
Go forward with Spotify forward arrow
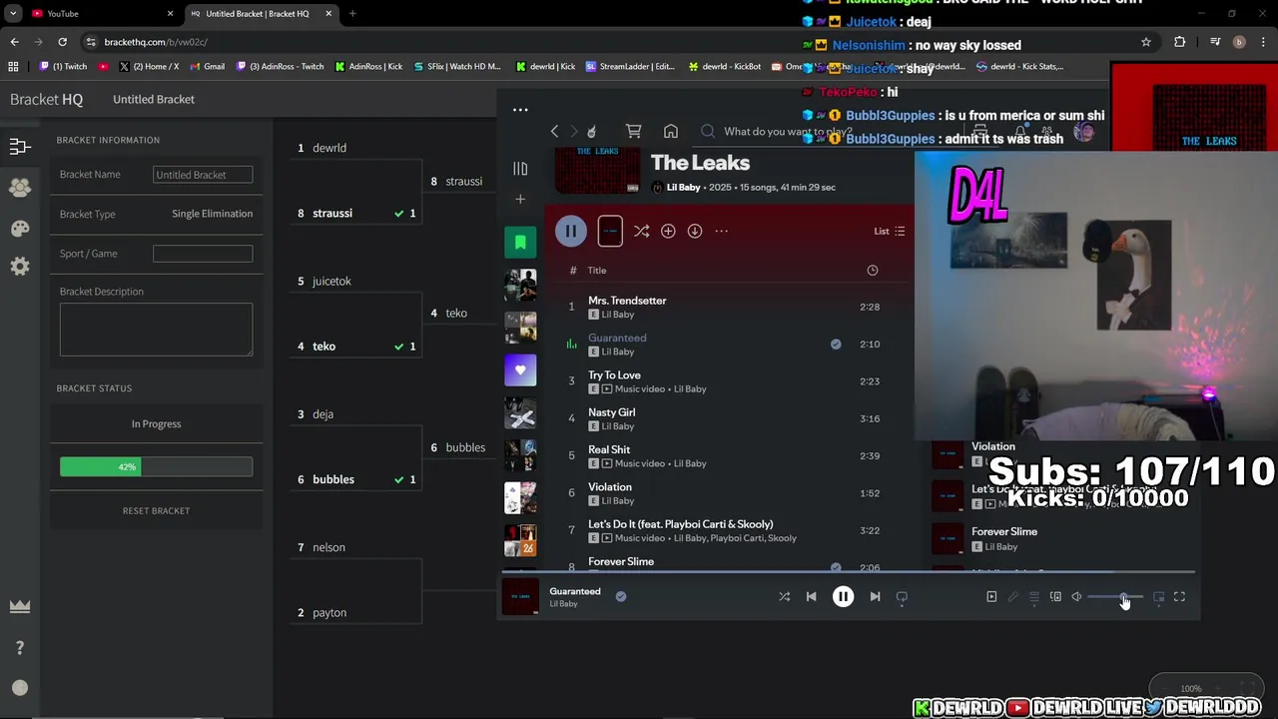[x=573, y=131]
